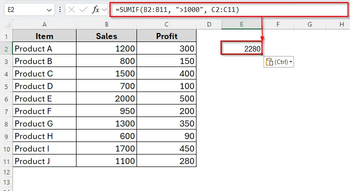This screenshot has width=350, height=191.
Task: Select the Product I cell
Action: tap(44, 148)
